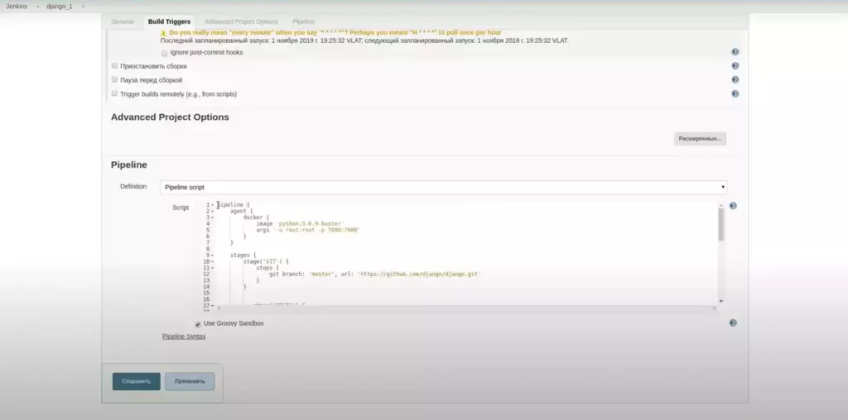The width and height of the screenshot is (848, 420).
Task: Click the Advanced Project Options section heading
Action: [170, 117]
